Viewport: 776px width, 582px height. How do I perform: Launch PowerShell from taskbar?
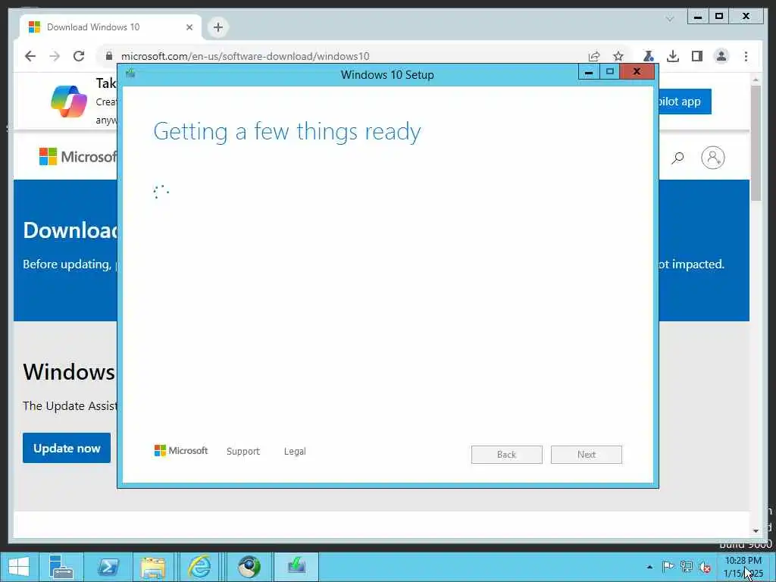[x=108, y=567]
